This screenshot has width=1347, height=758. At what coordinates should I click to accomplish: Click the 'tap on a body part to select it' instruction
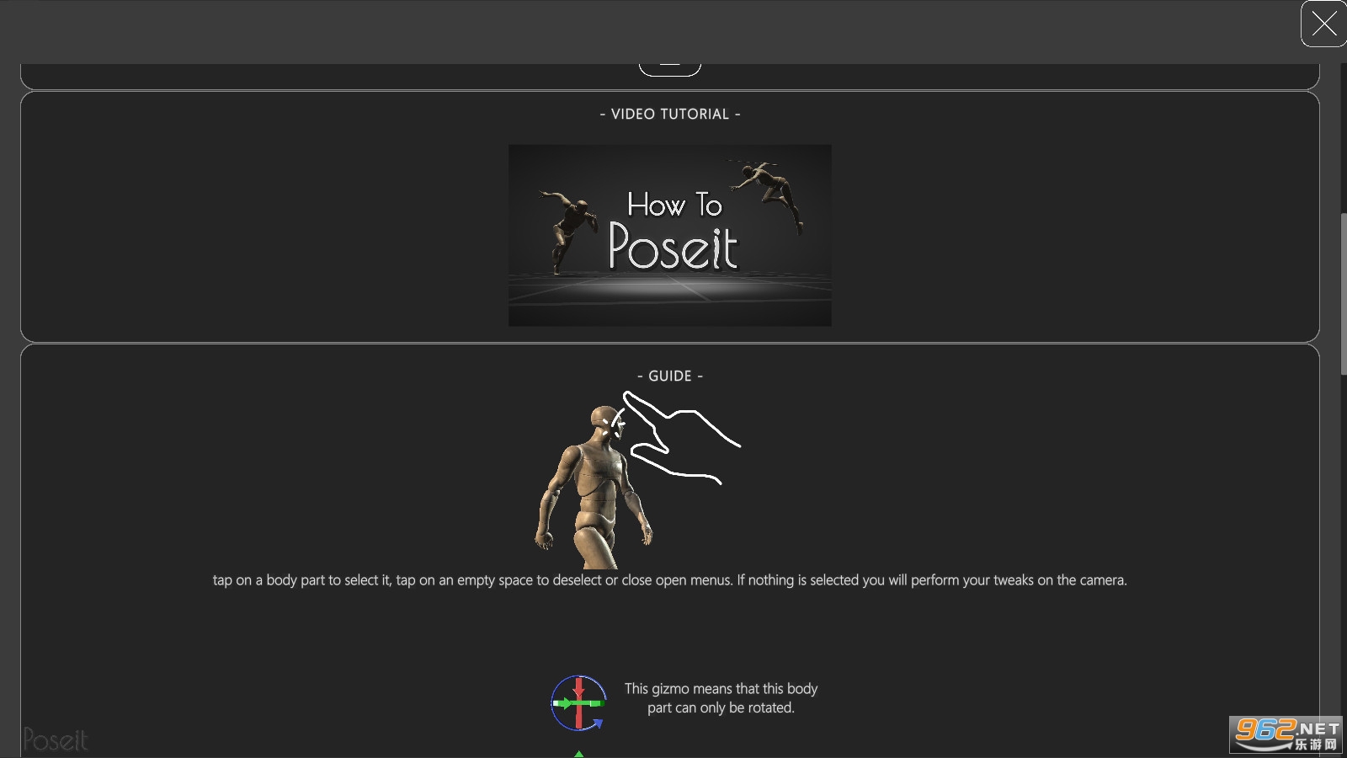pyautogui.click(x=670, y=580)
